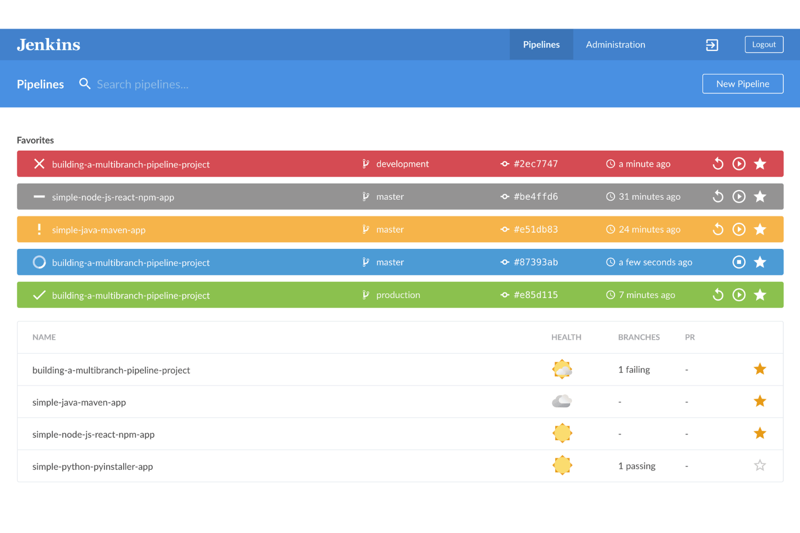Start the simple-node-js-react-npm-app master build
The width and height of the screenshot is (800, 533).
(739, 197)
